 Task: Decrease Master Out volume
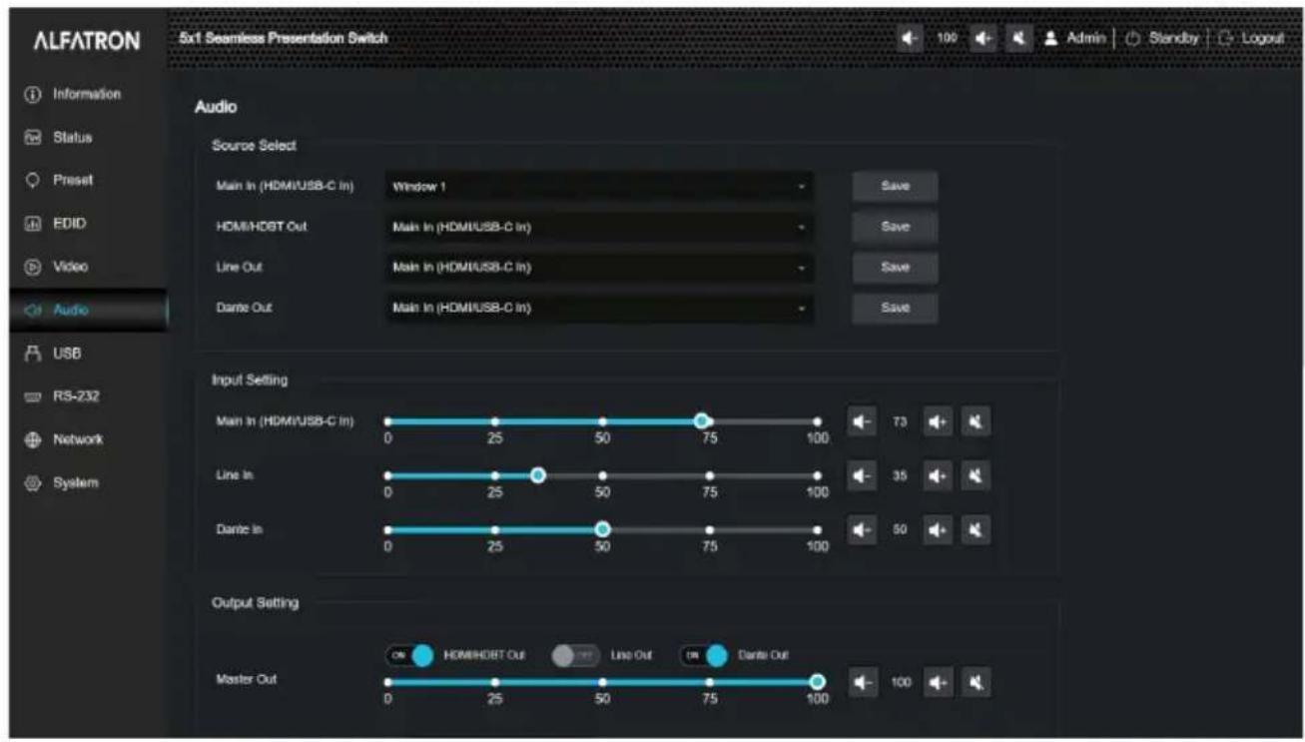(x=860, y=683)
